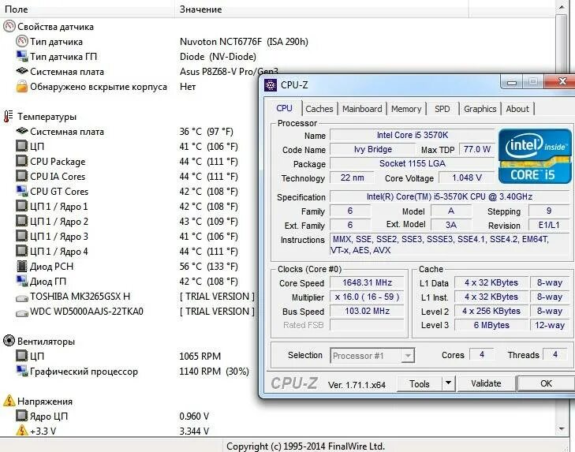Screen dimensions: 575x452
Task: Switch to the SPD tab
Action: tap(442, 109)
